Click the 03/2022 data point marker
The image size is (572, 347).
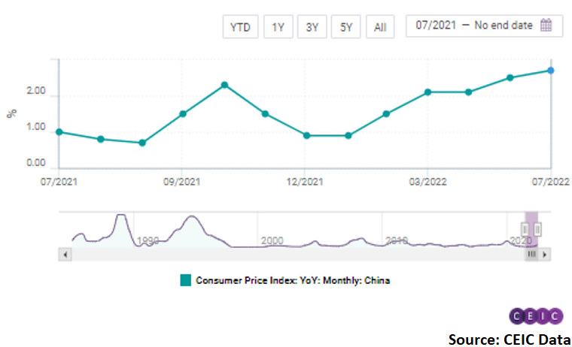coord(428,92)
